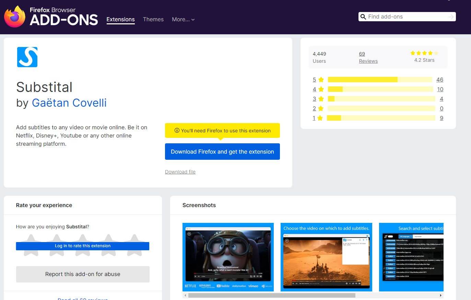Open the 'Search and select' screenshot
The height and width of the screenshot is (300, 471).
pos(411,257)
